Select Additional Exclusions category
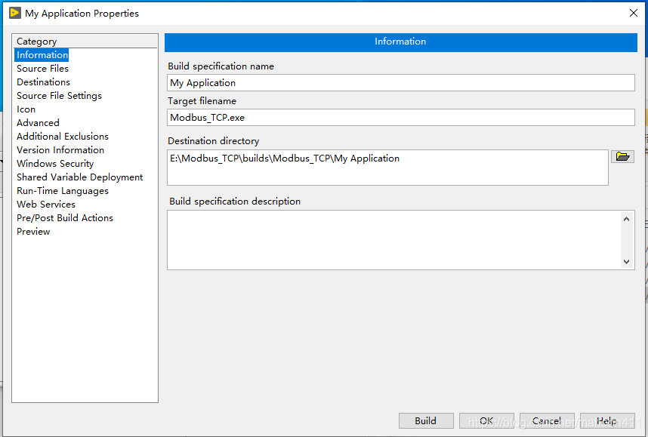Screen dimensions: 648x437 [x=63, y=137]
